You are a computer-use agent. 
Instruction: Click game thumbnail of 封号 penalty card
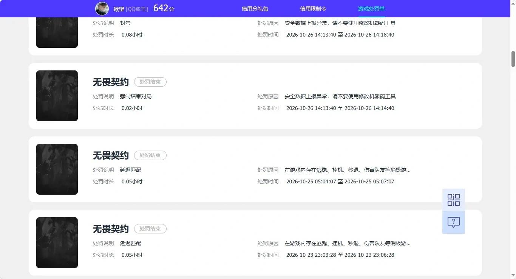pos(57,32)
